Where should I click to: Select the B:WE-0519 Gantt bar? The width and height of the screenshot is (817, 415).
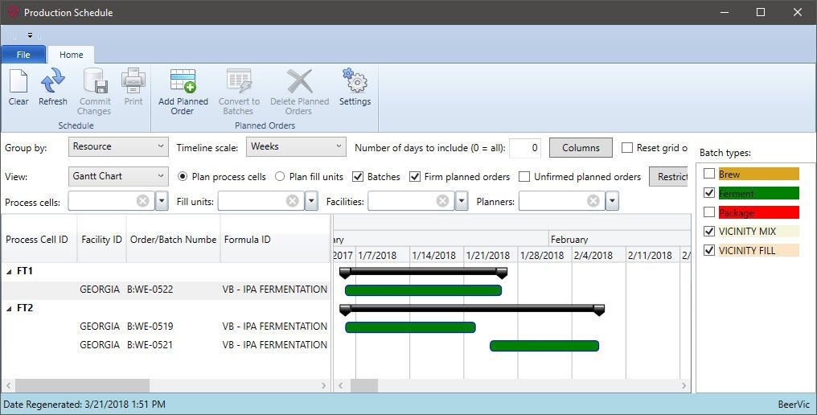[x=411, y=327]
